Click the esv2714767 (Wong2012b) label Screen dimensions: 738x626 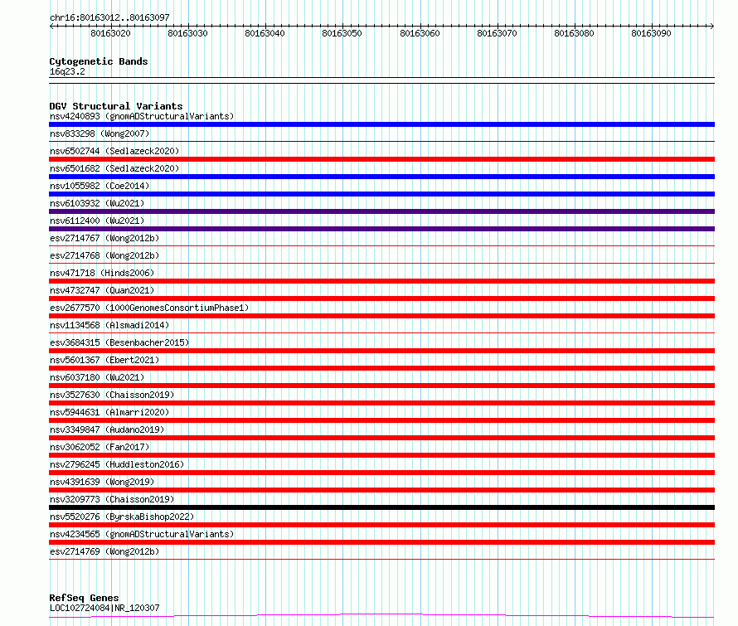[x=104, y=238]
